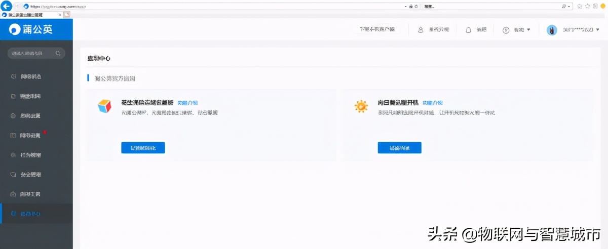
Task: Expand the account name dropdown arrow
Action: click(x=598, y=30)
